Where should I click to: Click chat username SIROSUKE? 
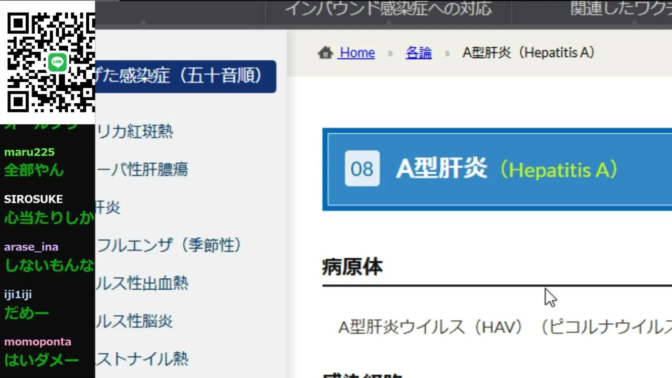click(x=34, y=199)
